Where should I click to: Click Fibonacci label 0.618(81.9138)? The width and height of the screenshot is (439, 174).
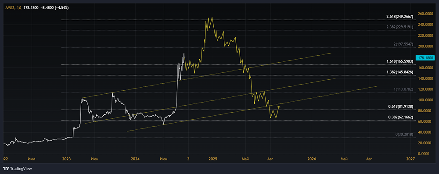(x=401, y=107)
